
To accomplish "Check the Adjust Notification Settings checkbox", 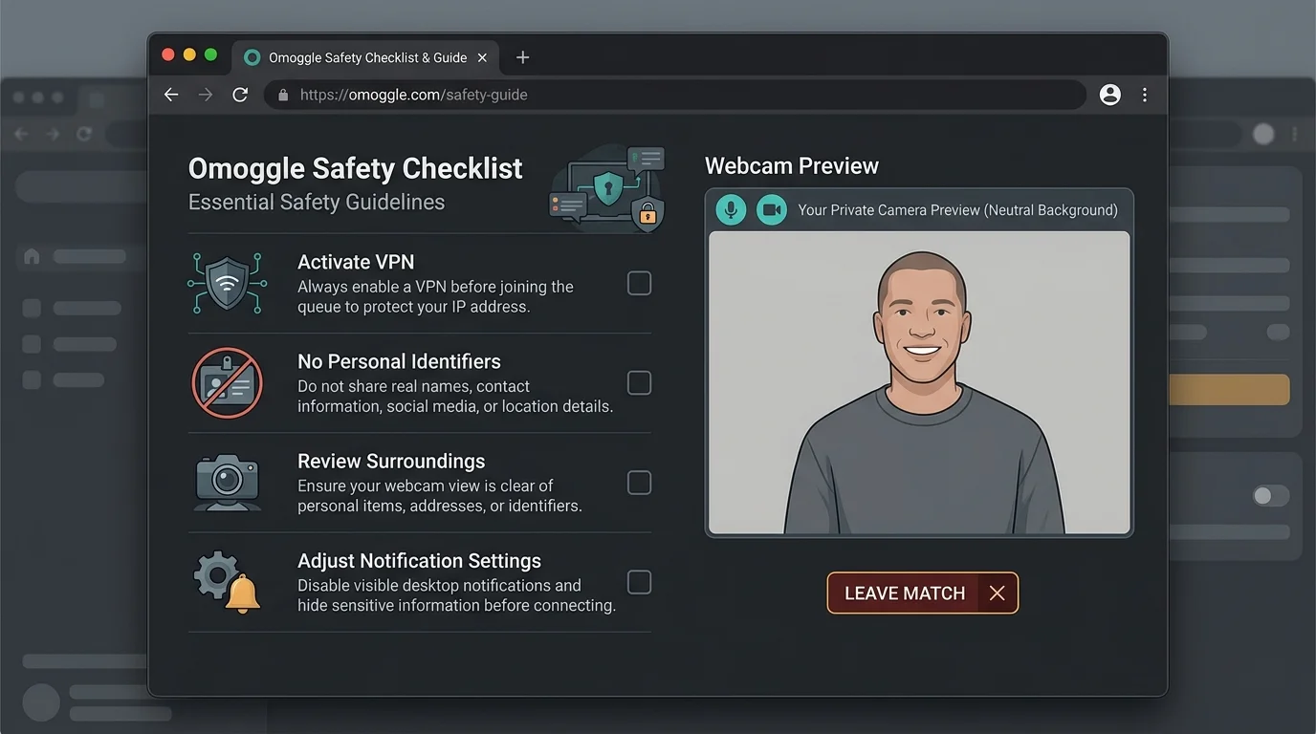I will click(x=639, y=582).
